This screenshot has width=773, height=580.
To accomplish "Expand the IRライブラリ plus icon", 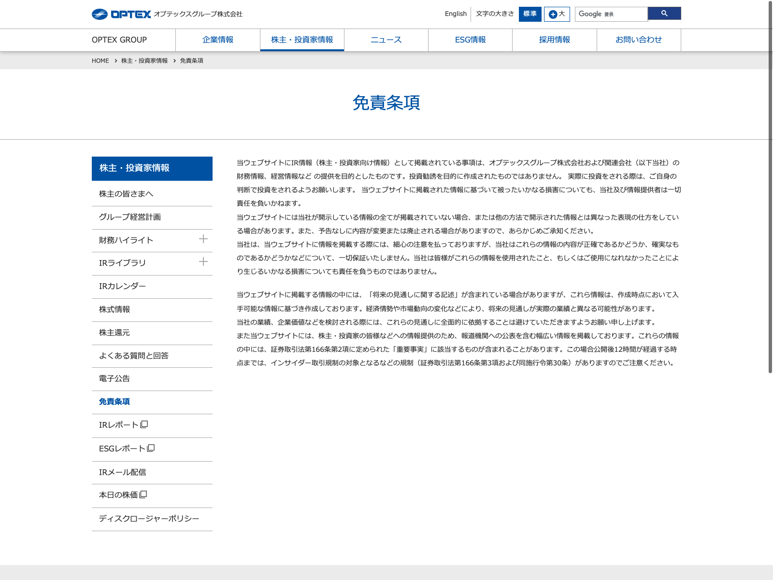I will 203,262.
